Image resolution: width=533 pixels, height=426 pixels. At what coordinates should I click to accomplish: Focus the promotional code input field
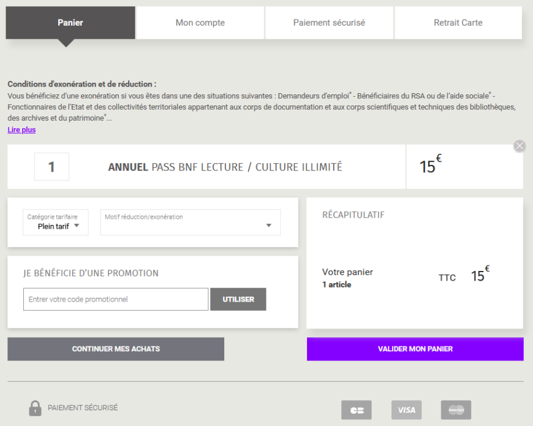(116, 300)
